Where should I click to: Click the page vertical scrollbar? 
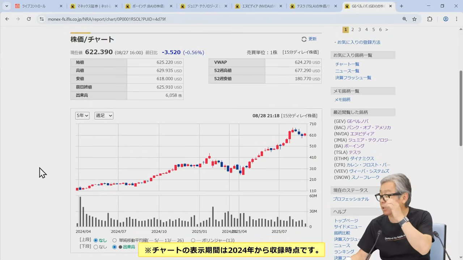(461, 108)
